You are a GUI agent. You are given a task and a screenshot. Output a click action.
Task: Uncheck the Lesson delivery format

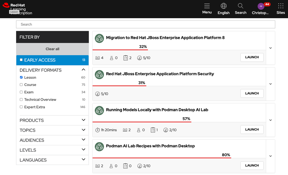(x=21, y=77)
